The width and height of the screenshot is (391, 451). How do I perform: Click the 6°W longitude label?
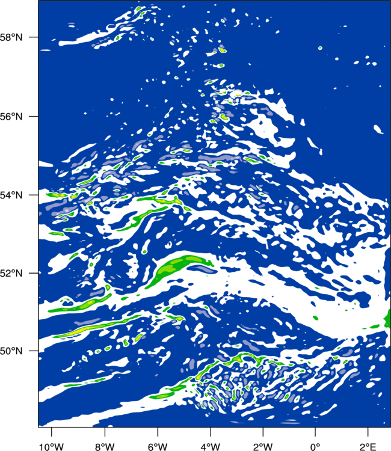(x=158, y=447)
